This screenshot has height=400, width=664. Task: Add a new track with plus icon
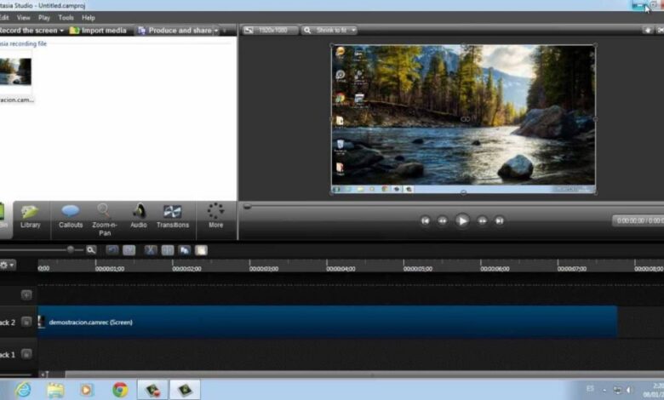26,294
